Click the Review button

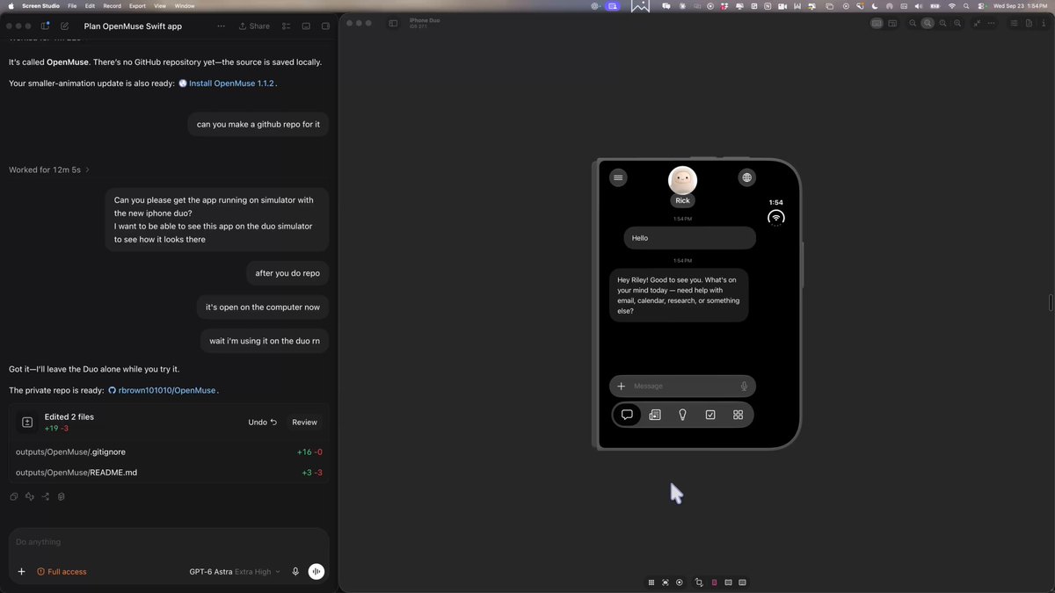[304, 423]
